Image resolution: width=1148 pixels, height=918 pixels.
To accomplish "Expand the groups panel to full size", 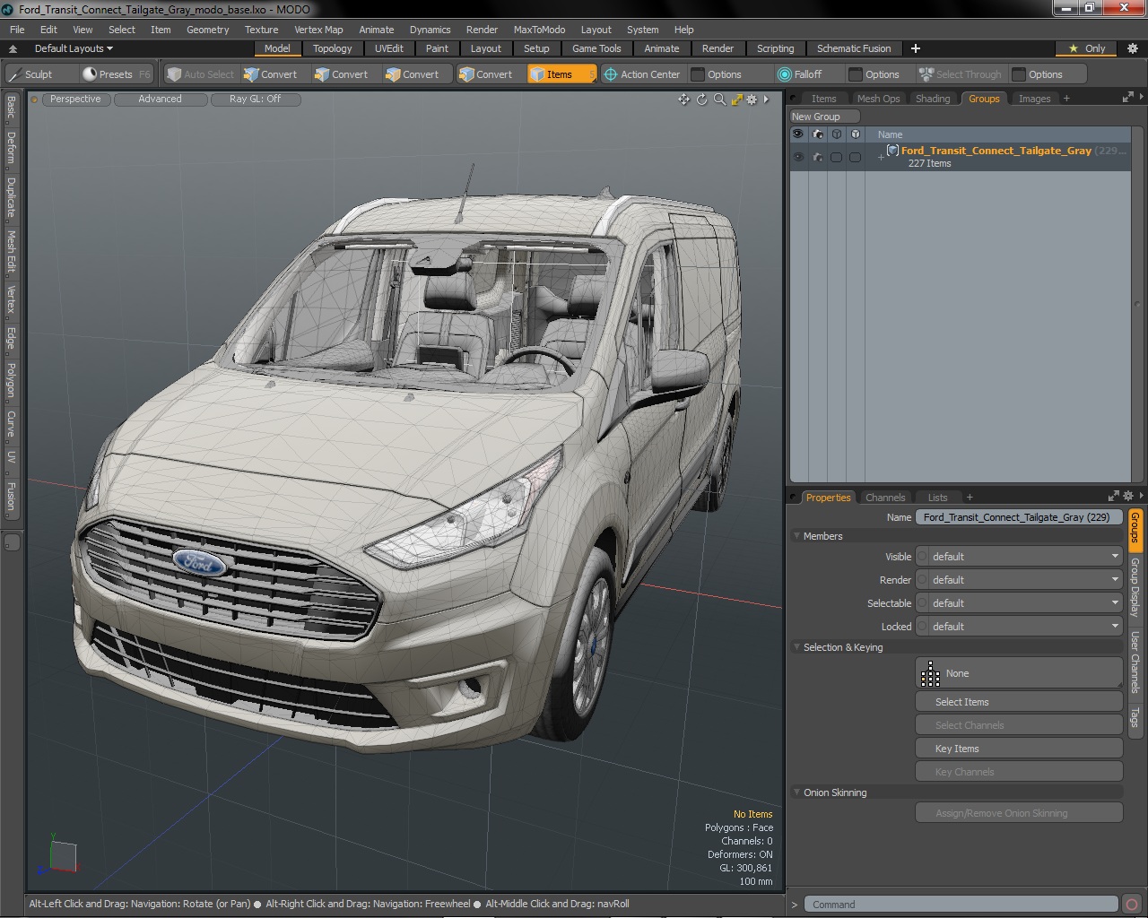I will (1127, 97).
